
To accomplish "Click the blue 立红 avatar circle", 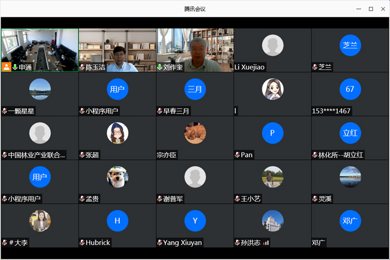I will 350,133.
